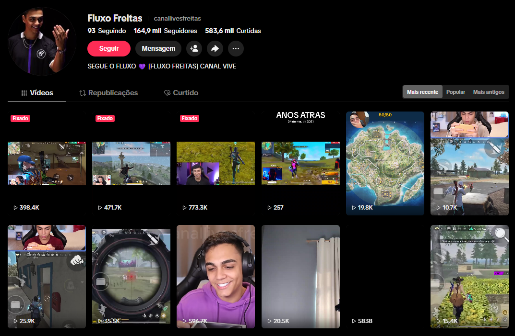Click the Fixado badge on 471.7K video
This screenshot has width=515, height=336.
[105, 119]
